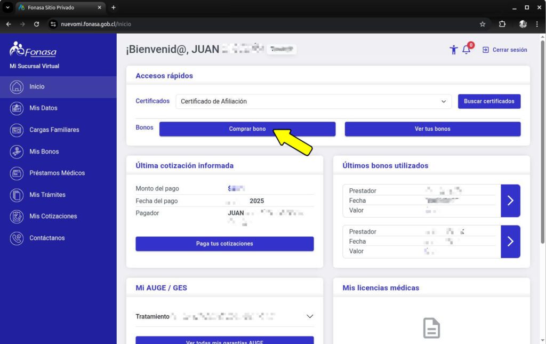Click the Comprar bono button
Viewport: 546px width, 344px height.
pos(247,129)
